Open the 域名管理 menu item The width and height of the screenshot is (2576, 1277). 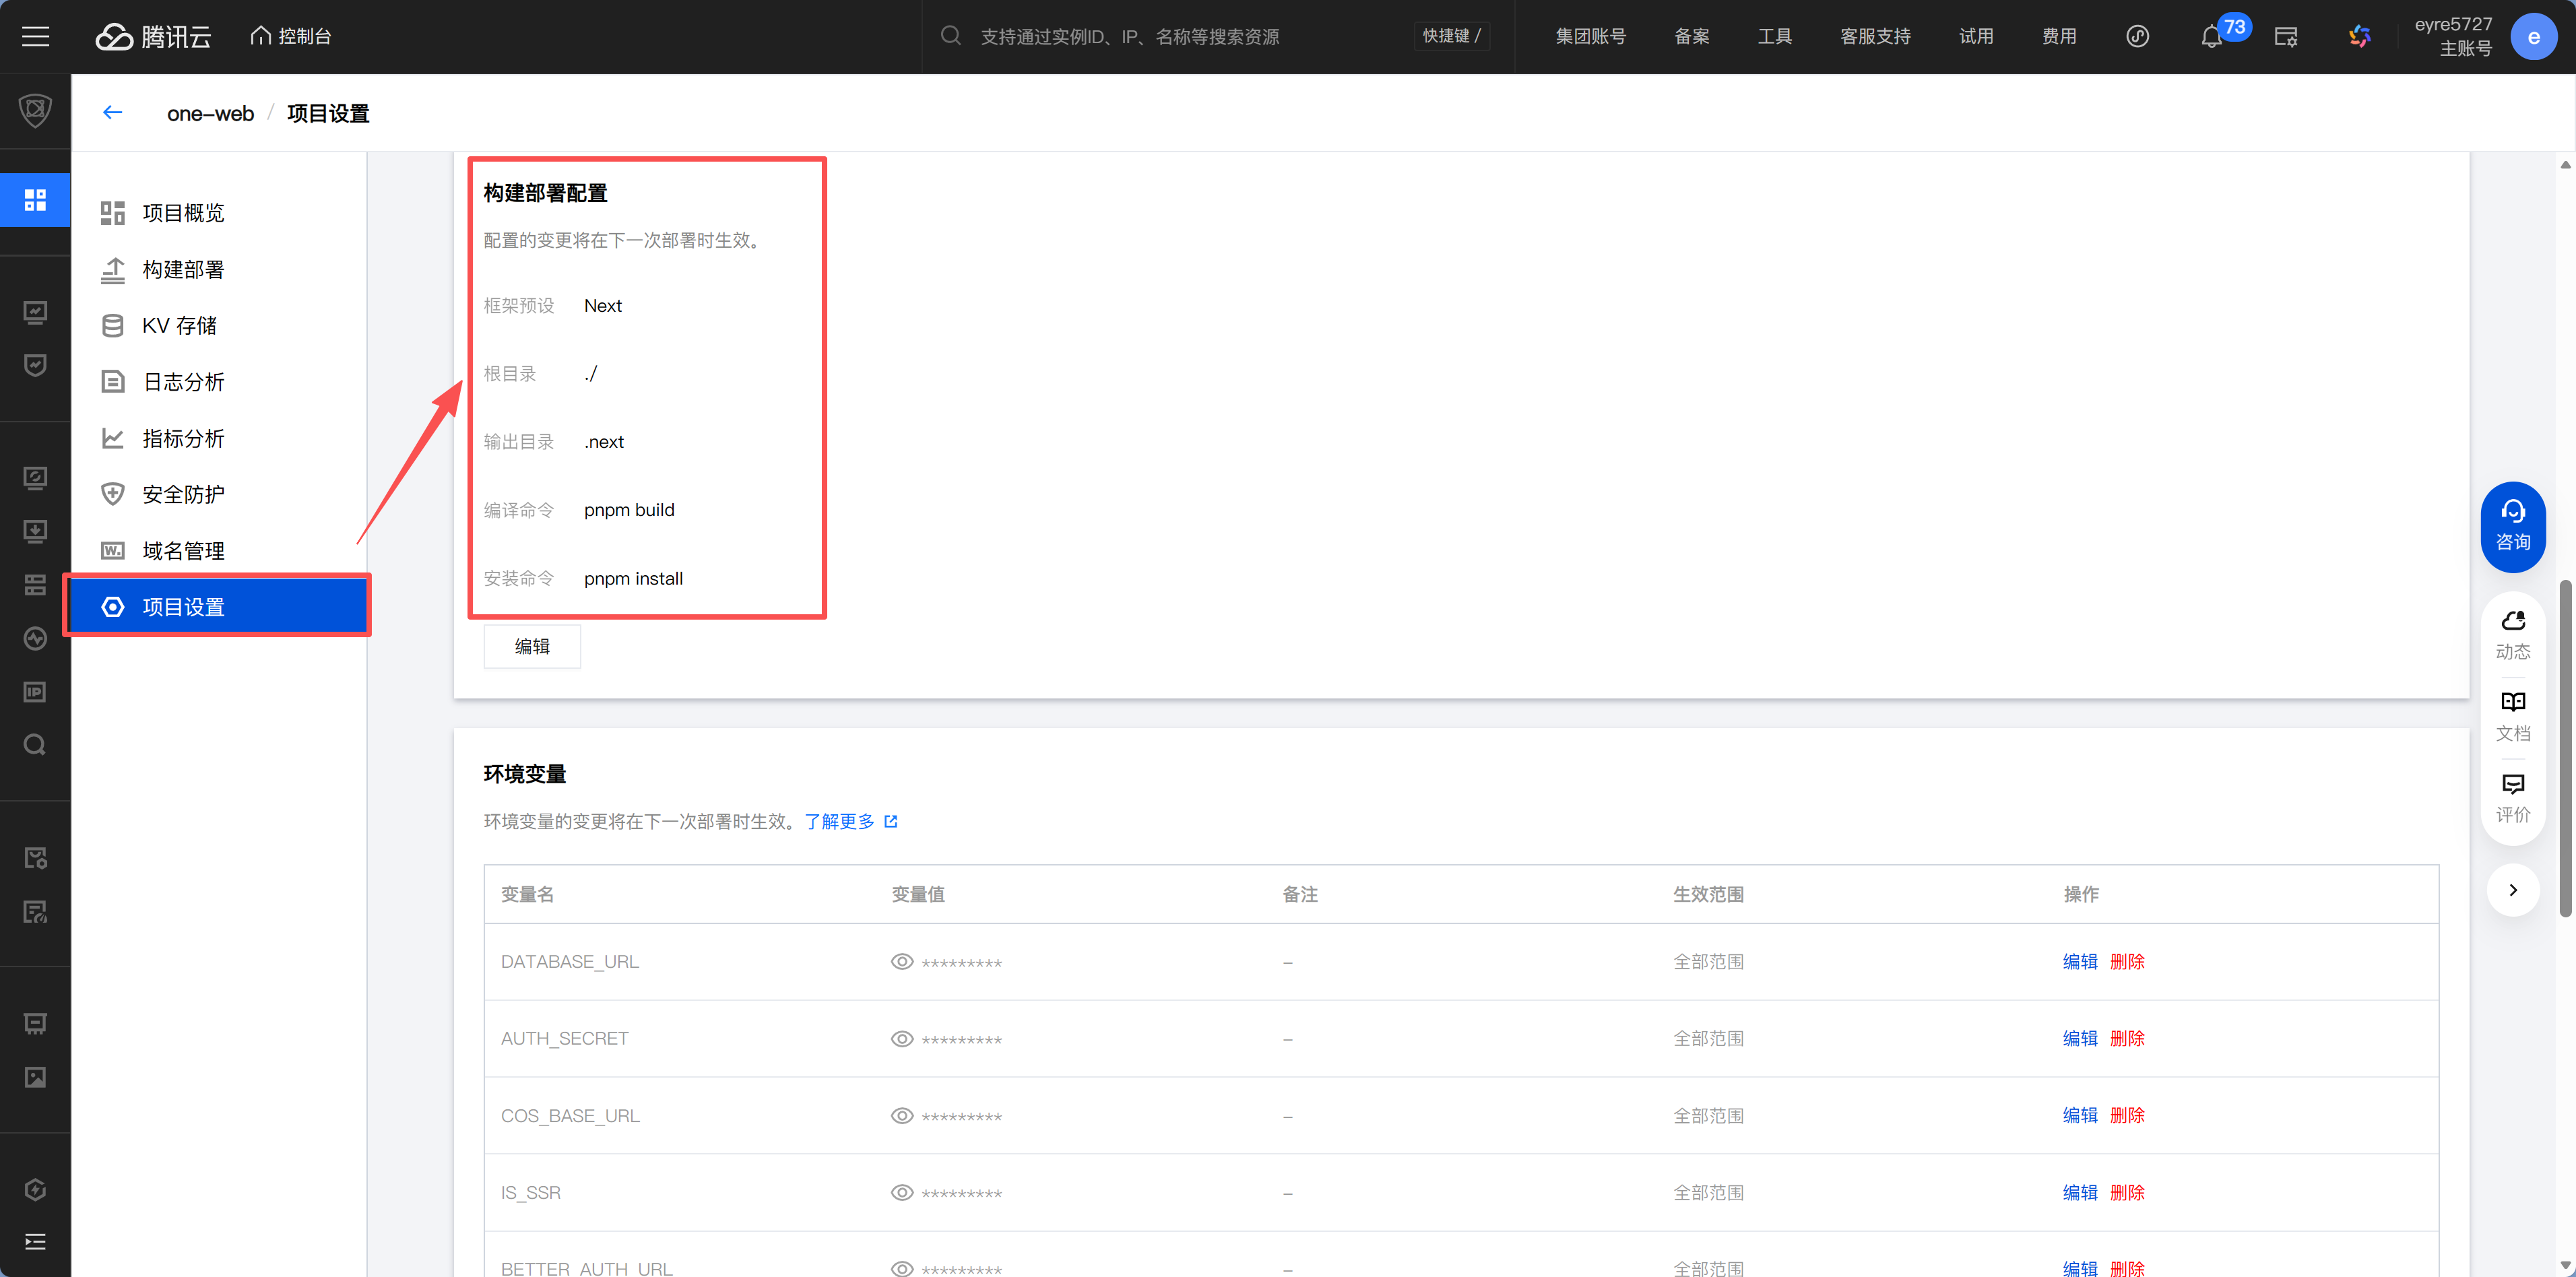tap(183, 550)
